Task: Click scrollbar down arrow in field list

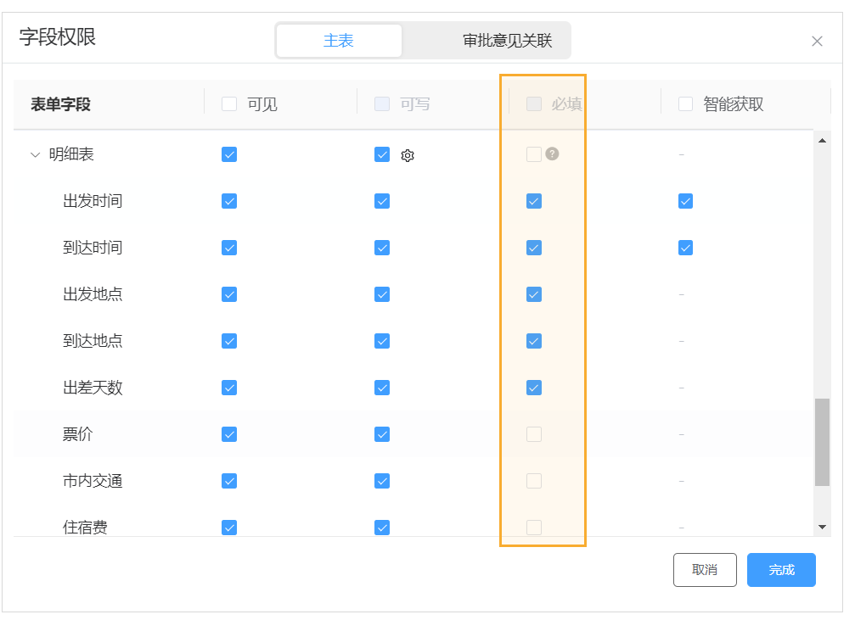Action: click(x=822, y=527)
